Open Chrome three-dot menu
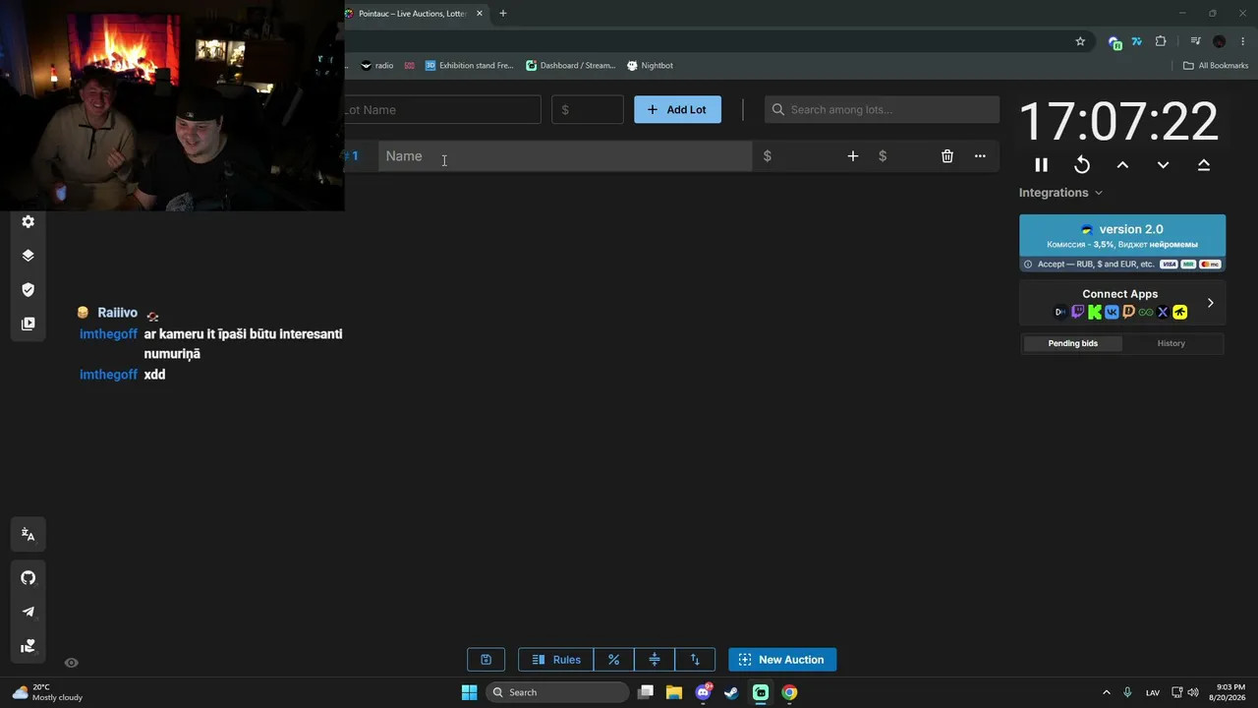The image size is (1258, 708). coord(1243,41)
